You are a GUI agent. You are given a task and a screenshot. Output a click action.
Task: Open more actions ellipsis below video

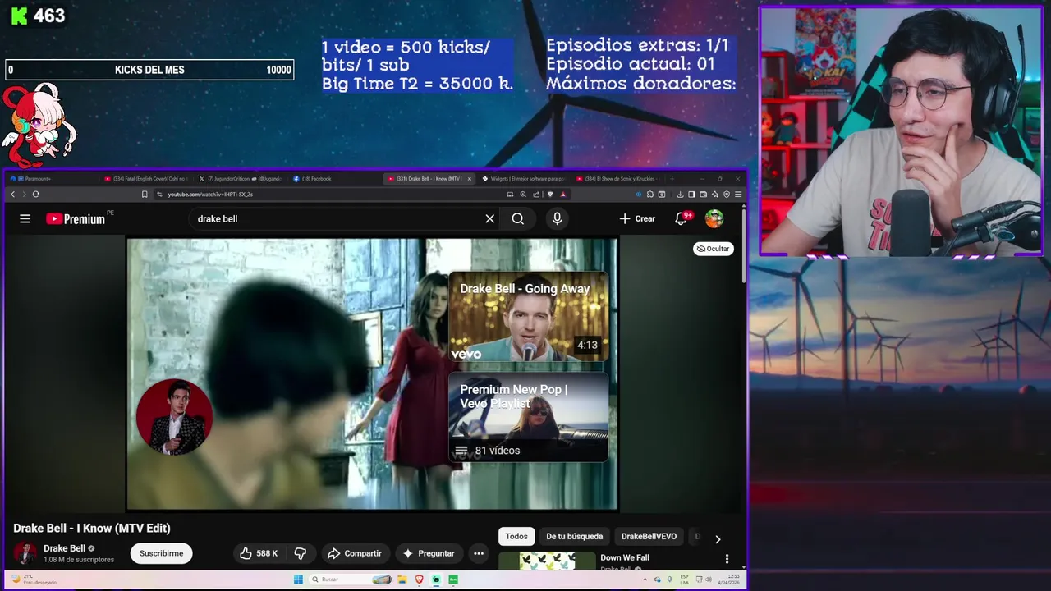point(478,553)
